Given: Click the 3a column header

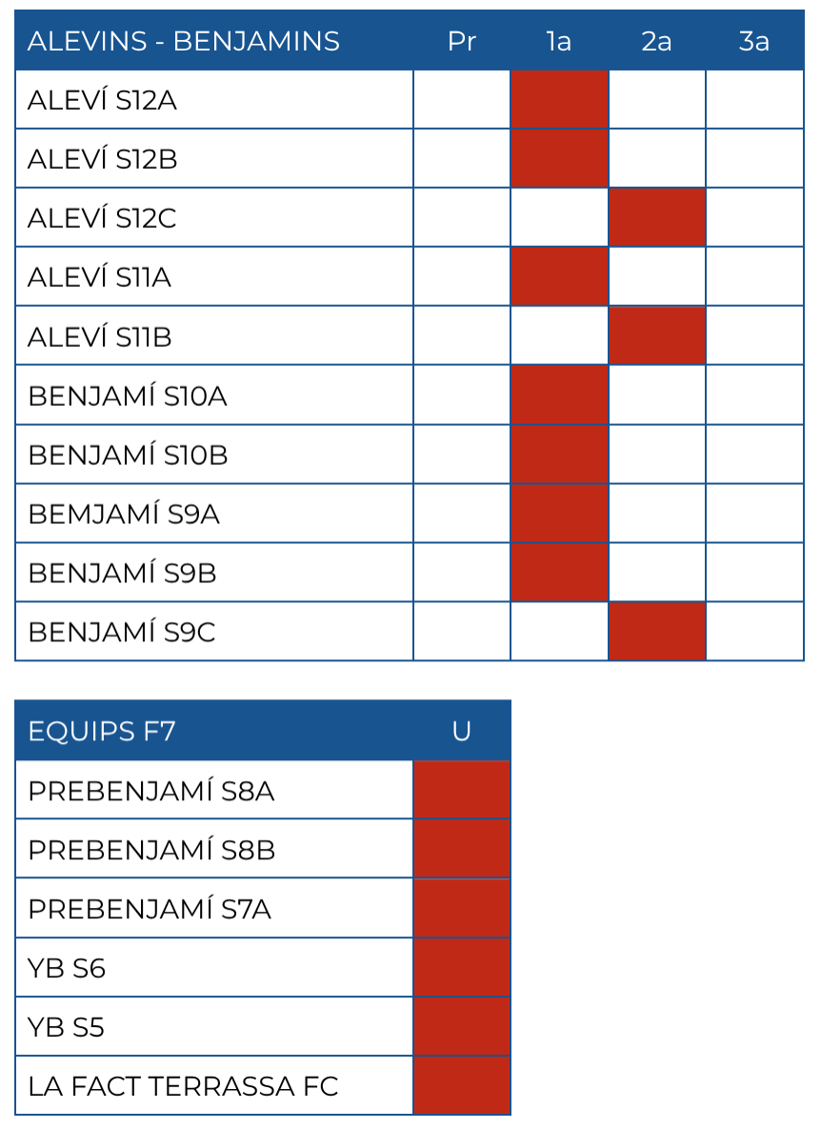Looking at the screenshot, I should click(754, 41).
